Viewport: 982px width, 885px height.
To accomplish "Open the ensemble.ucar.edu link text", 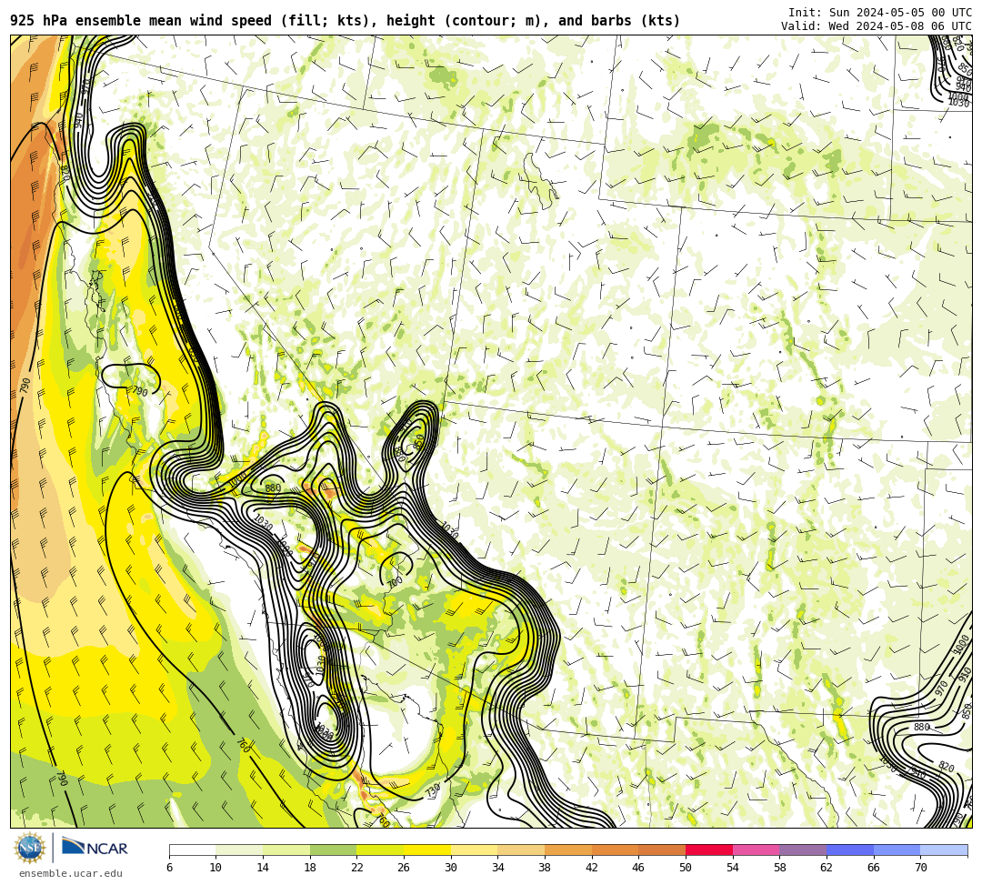I will [x=71, y=873].
